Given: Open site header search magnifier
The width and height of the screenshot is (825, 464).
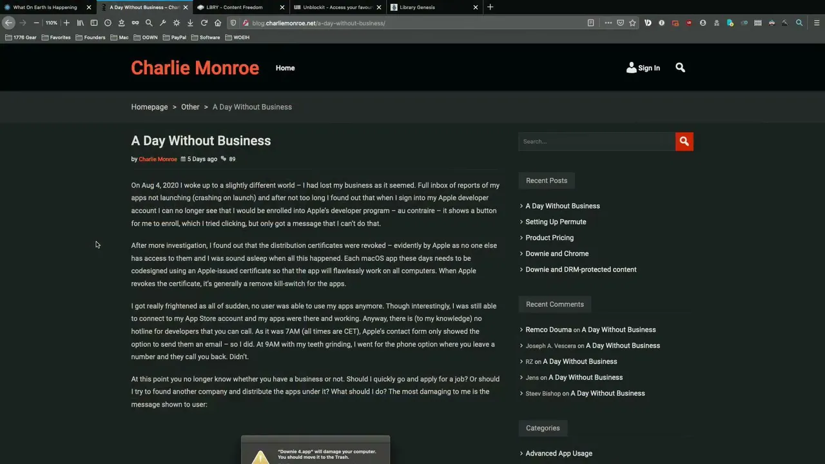Looking at the screenshot, I should tap(680, 68).
